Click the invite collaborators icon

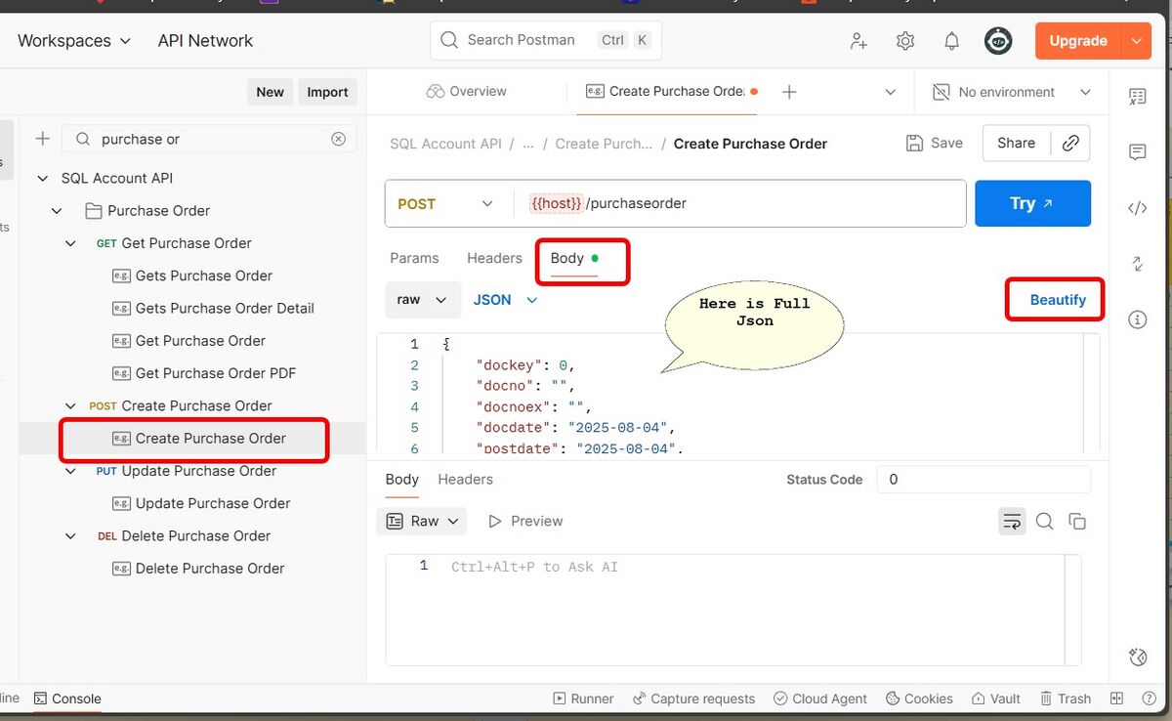pos(858,41)
